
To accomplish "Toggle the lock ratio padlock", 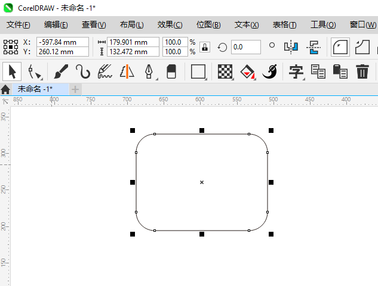I will (x=205, y=47).
